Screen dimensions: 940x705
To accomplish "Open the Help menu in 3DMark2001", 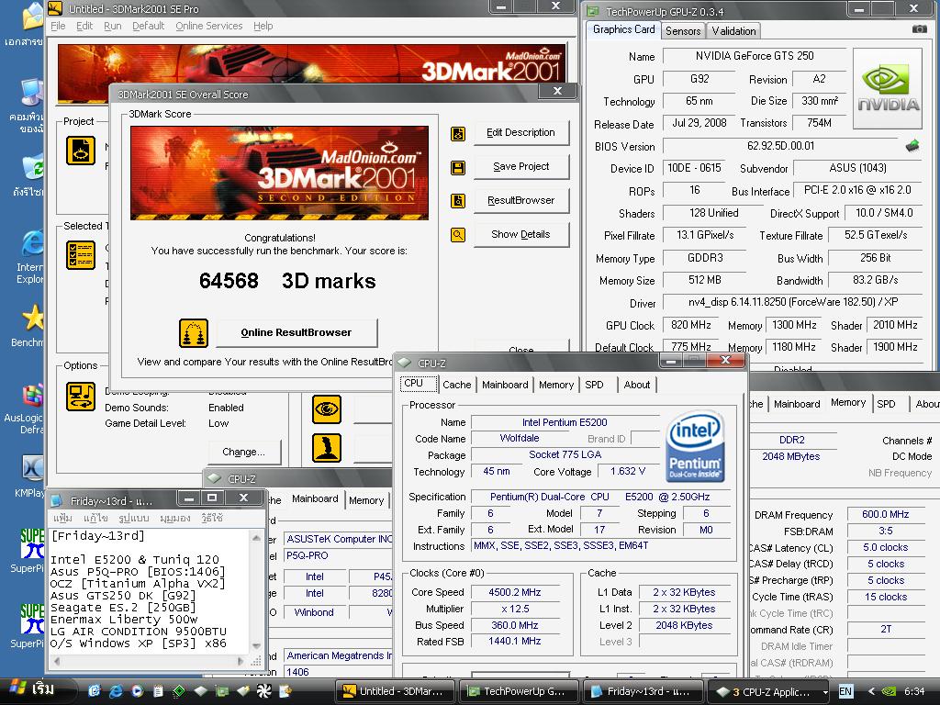I will pyautogui.click(x=263, y=26).
